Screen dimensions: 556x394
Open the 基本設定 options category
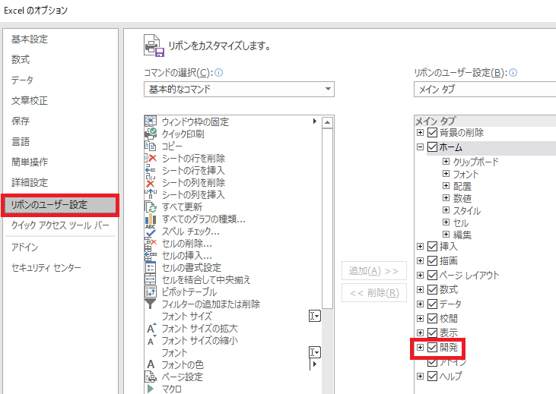[30, 39]
